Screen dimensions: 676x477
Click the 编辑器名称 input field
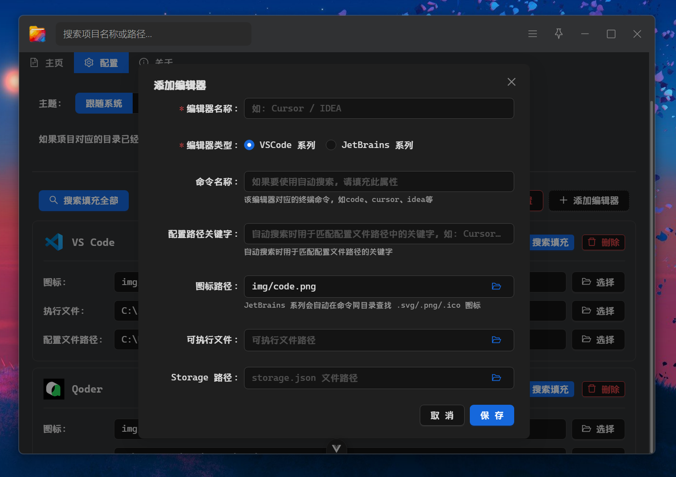pyautogui.click(x=378, y=108)
